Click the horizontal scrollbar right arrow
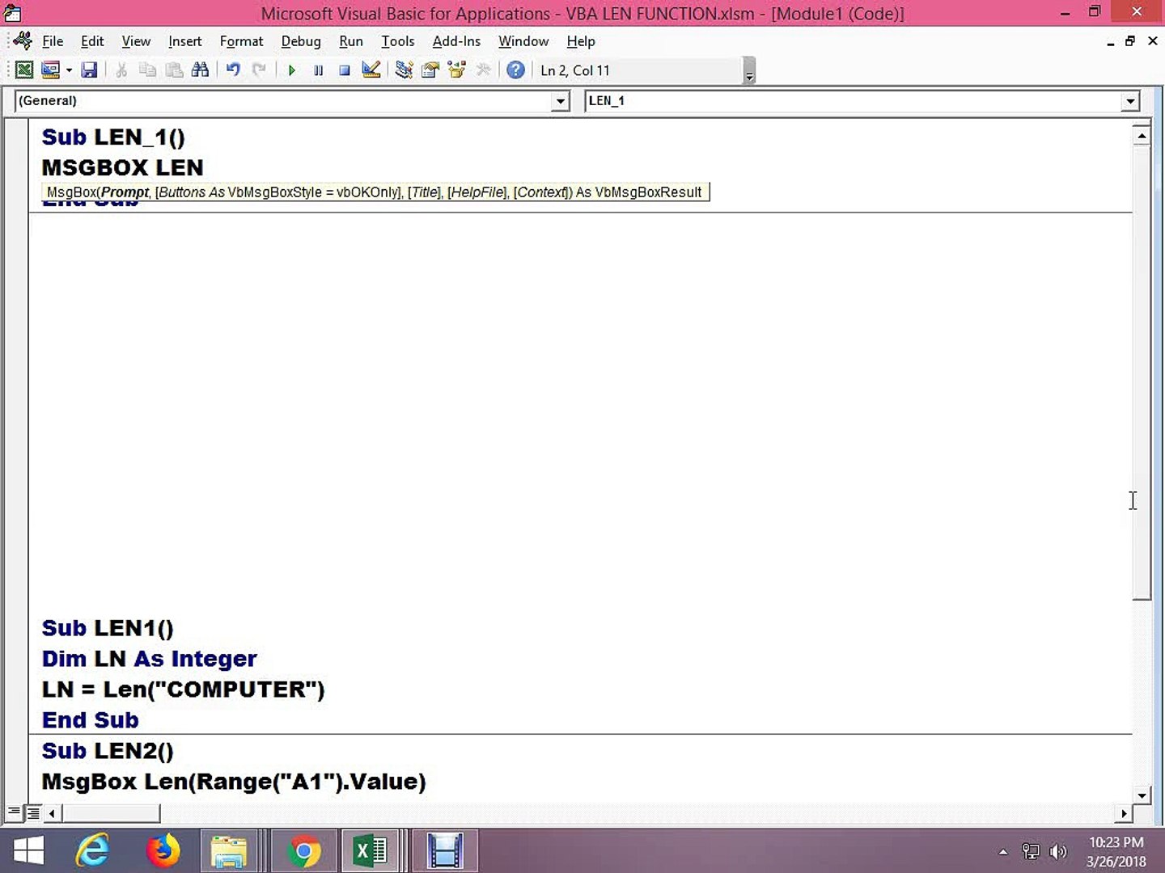The height and width of the screenshot is (873, 1165). (1123, 813)
